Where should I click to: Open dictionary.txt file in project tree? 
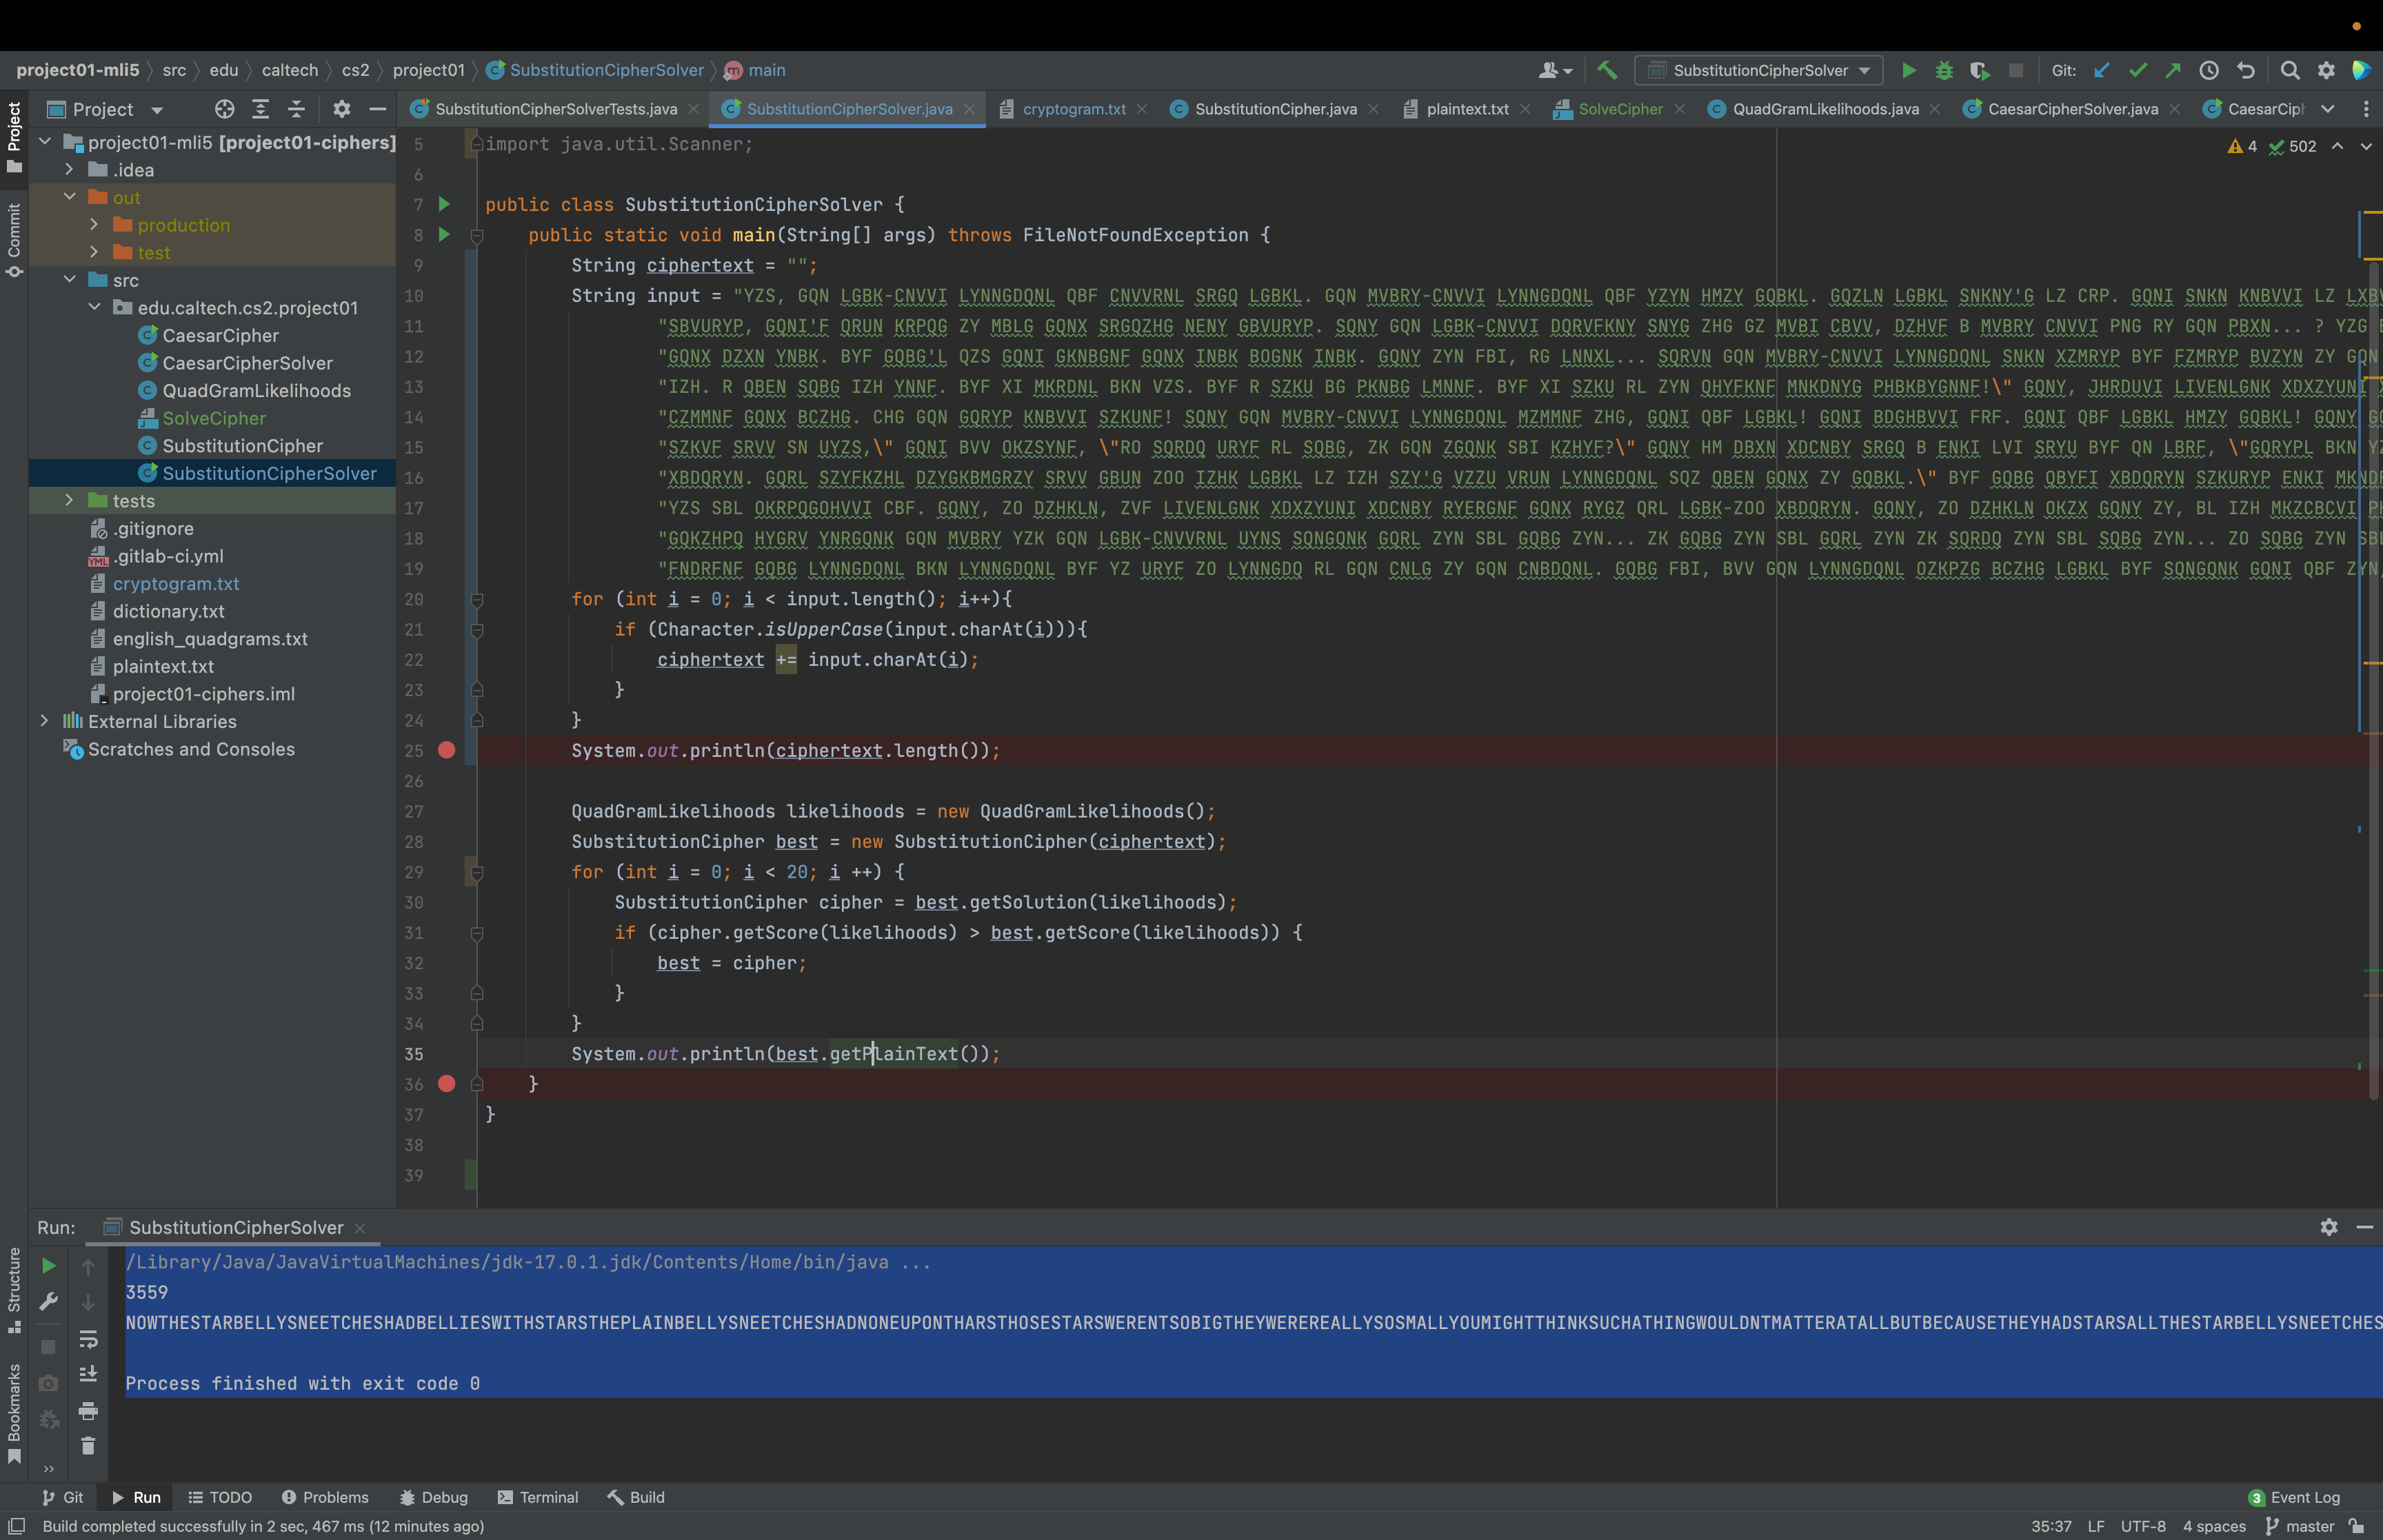pos(168,611)
